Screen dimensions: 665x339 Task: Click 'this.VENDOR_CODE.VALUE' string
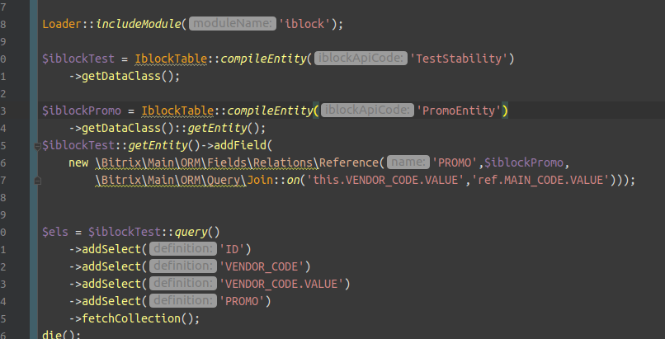point(385,181)
